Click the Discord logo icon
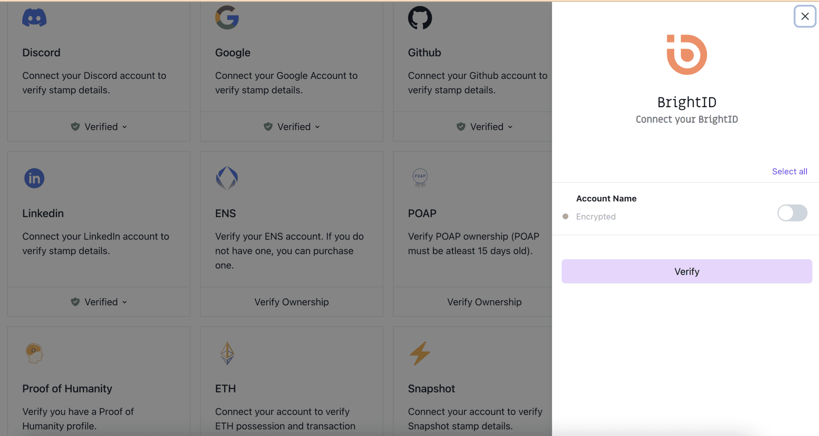 click(34, 18)
